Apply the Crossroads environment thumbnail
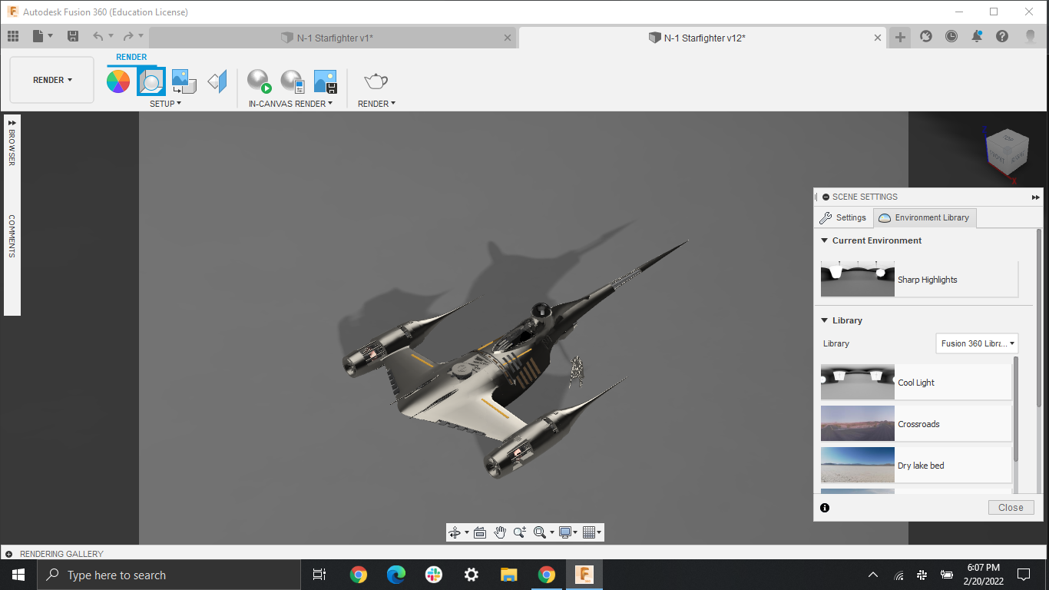 tap(857, 423)
